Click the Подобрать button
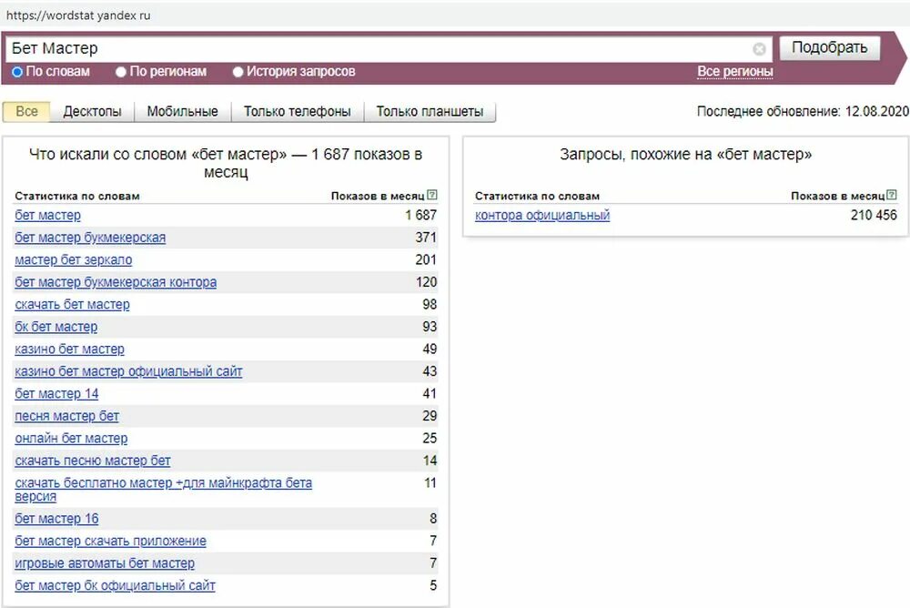The height and width of the screenshot is (608, 910). [x=829, y=47]
